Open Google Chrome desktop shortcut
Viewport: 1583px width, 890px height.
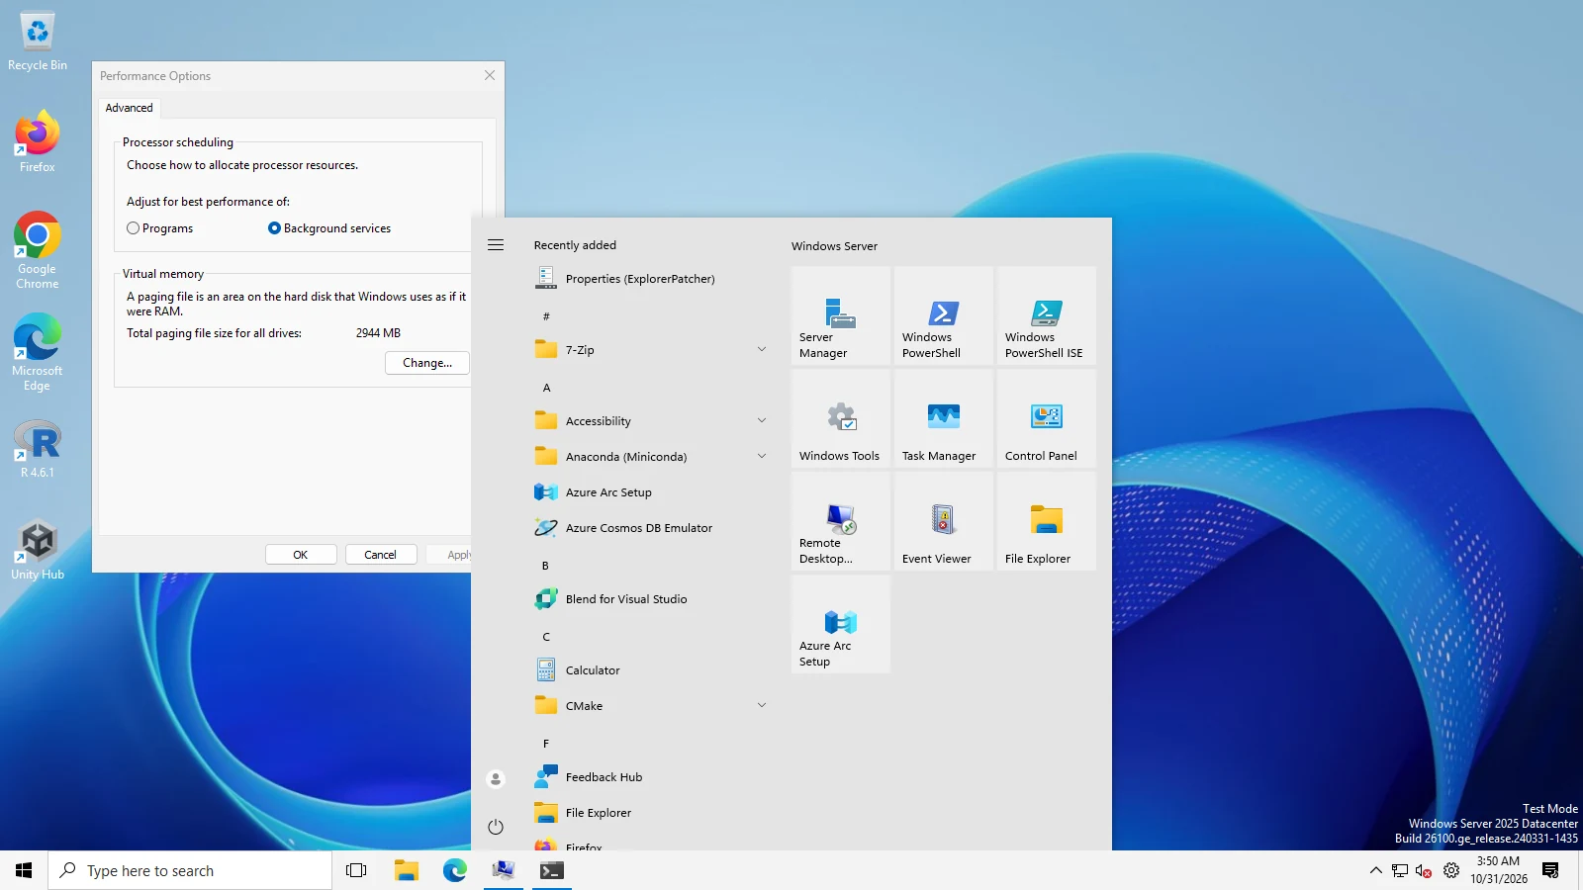[x=38, y=251]
